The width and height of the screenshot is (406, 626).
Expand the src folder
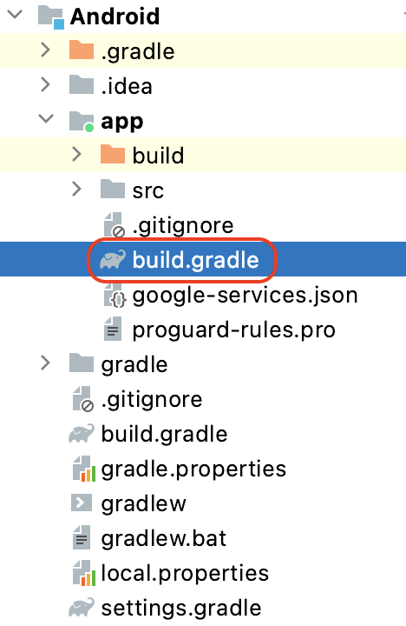pyautogui.click(x=76, y=190)
